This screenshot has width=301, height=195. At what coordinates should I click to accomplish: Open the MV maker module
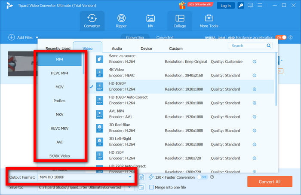point(150,21)
